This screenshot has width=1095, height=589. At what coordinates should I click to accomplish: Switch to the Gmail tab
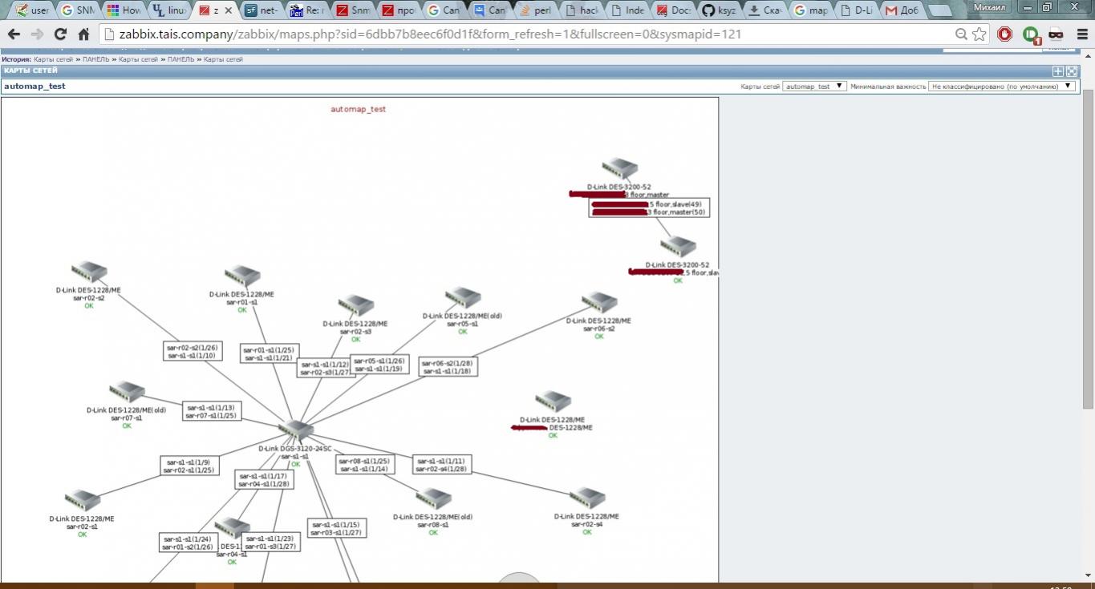click(902, 10)
